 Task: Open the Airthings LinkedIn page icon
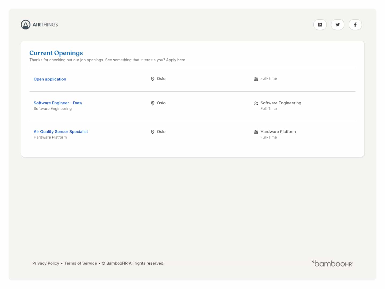[x=320, y=25]
